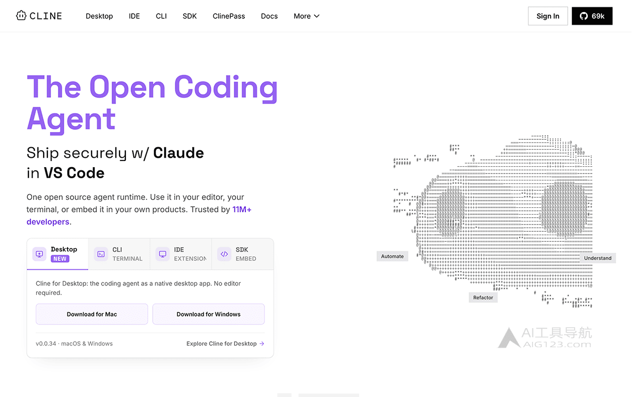Click the CLI terminal prompt icon

click(101, 254)
